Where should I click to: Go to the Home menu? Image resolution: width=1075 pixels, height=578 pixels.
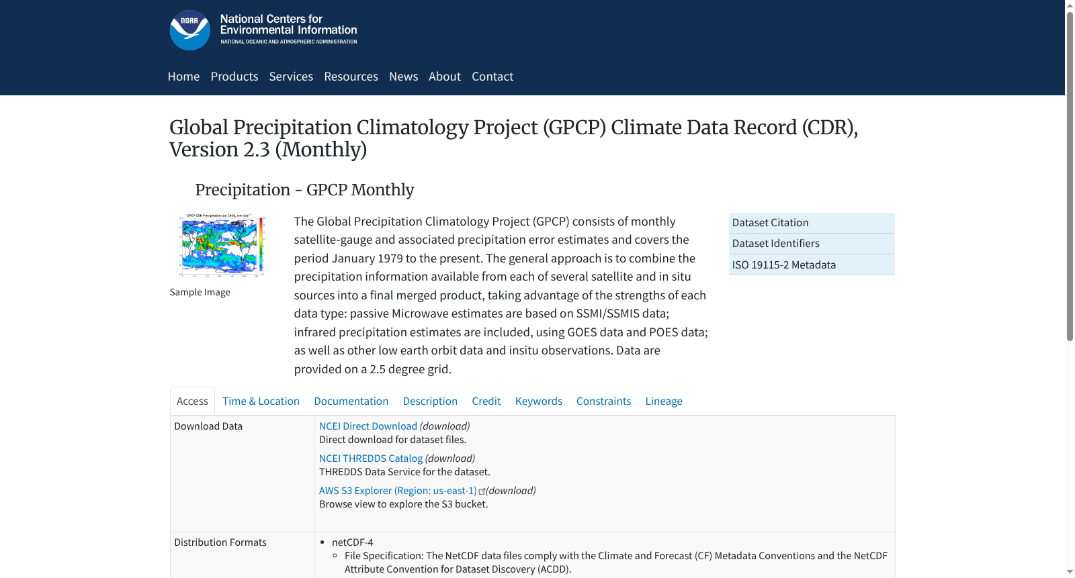tap(183, 77)
